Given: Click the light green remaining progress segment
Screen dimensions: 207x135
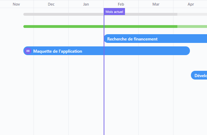Looking at the screenshot, I should [x=192, y=27].
